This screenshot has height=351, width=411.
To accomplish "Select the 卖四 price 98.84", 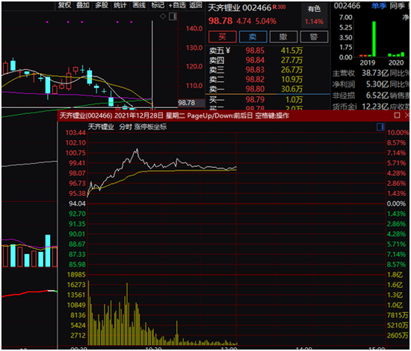I will (x=255, y=60).
